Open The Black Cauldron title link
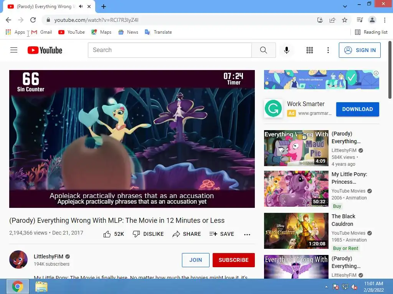 coord(343,220)
